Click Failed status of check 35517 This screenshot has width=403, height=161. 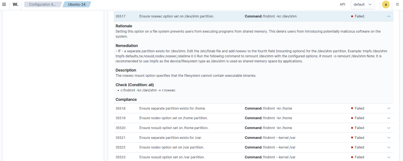click(357, 16)
